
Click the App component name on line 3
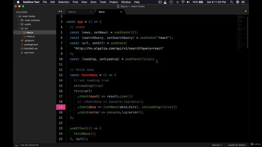coord(80,22)
